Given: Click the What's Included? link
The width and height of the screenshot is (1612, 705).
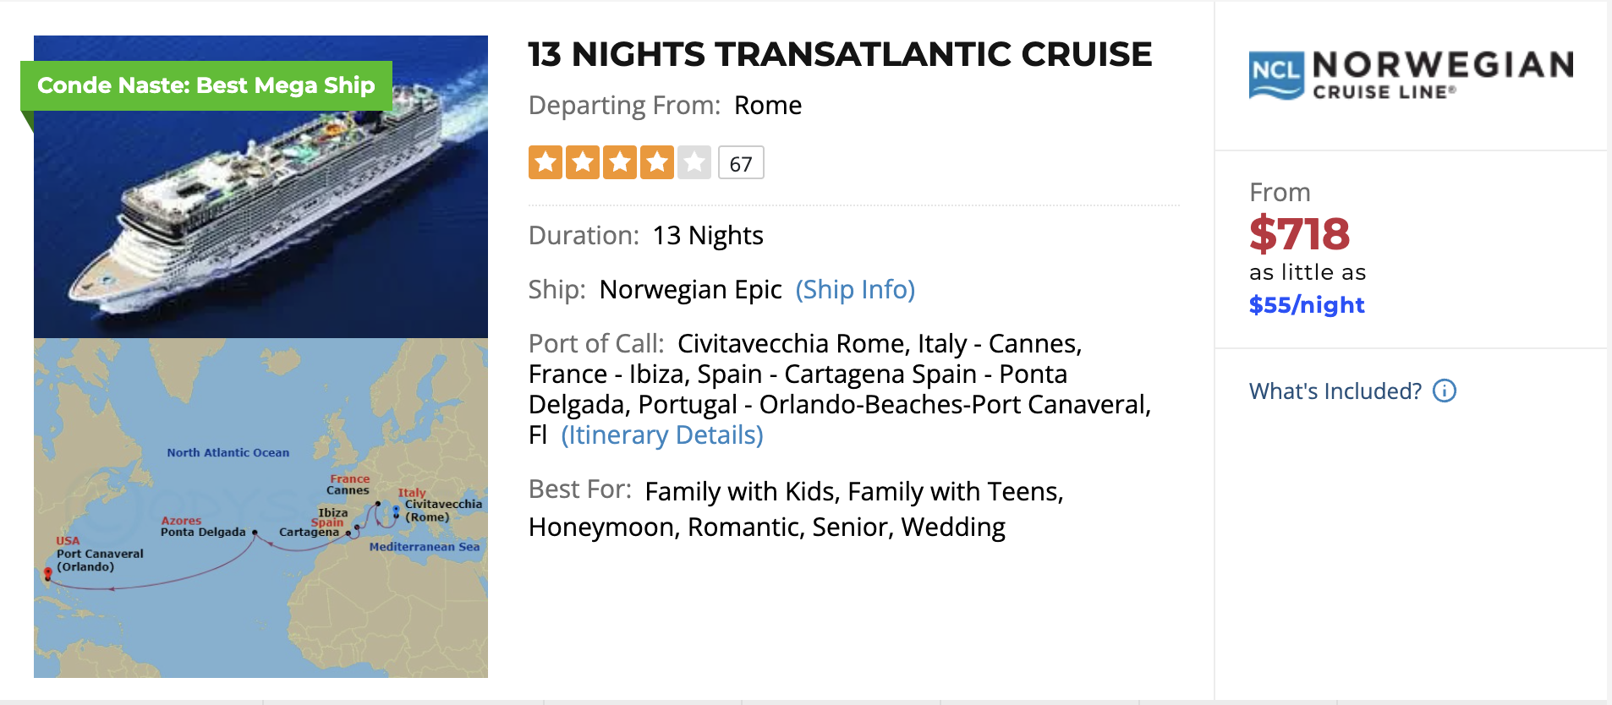Looking at the screenshot, I should [x=1335, y=391].
